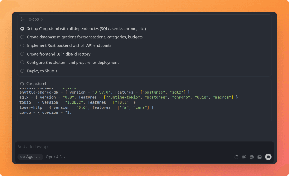Enable web search via the globe icon
Screen dimensions: 289x176
click(252, 157)
